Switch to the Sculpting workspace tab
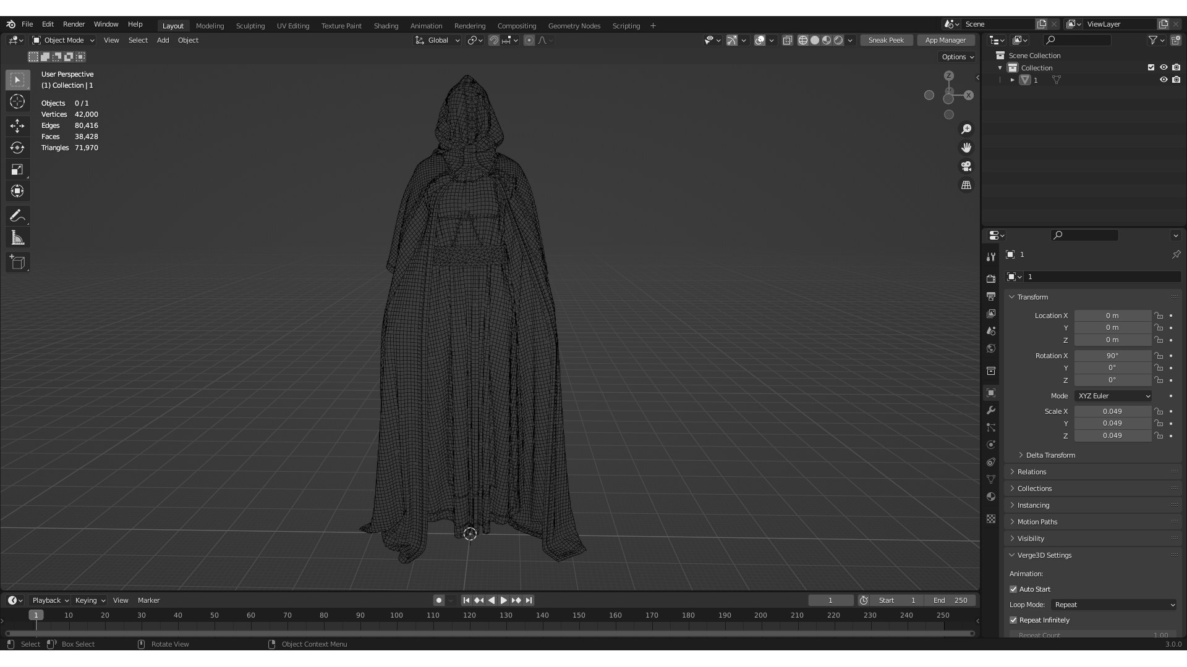1187x667 pixels. [250, 26]
